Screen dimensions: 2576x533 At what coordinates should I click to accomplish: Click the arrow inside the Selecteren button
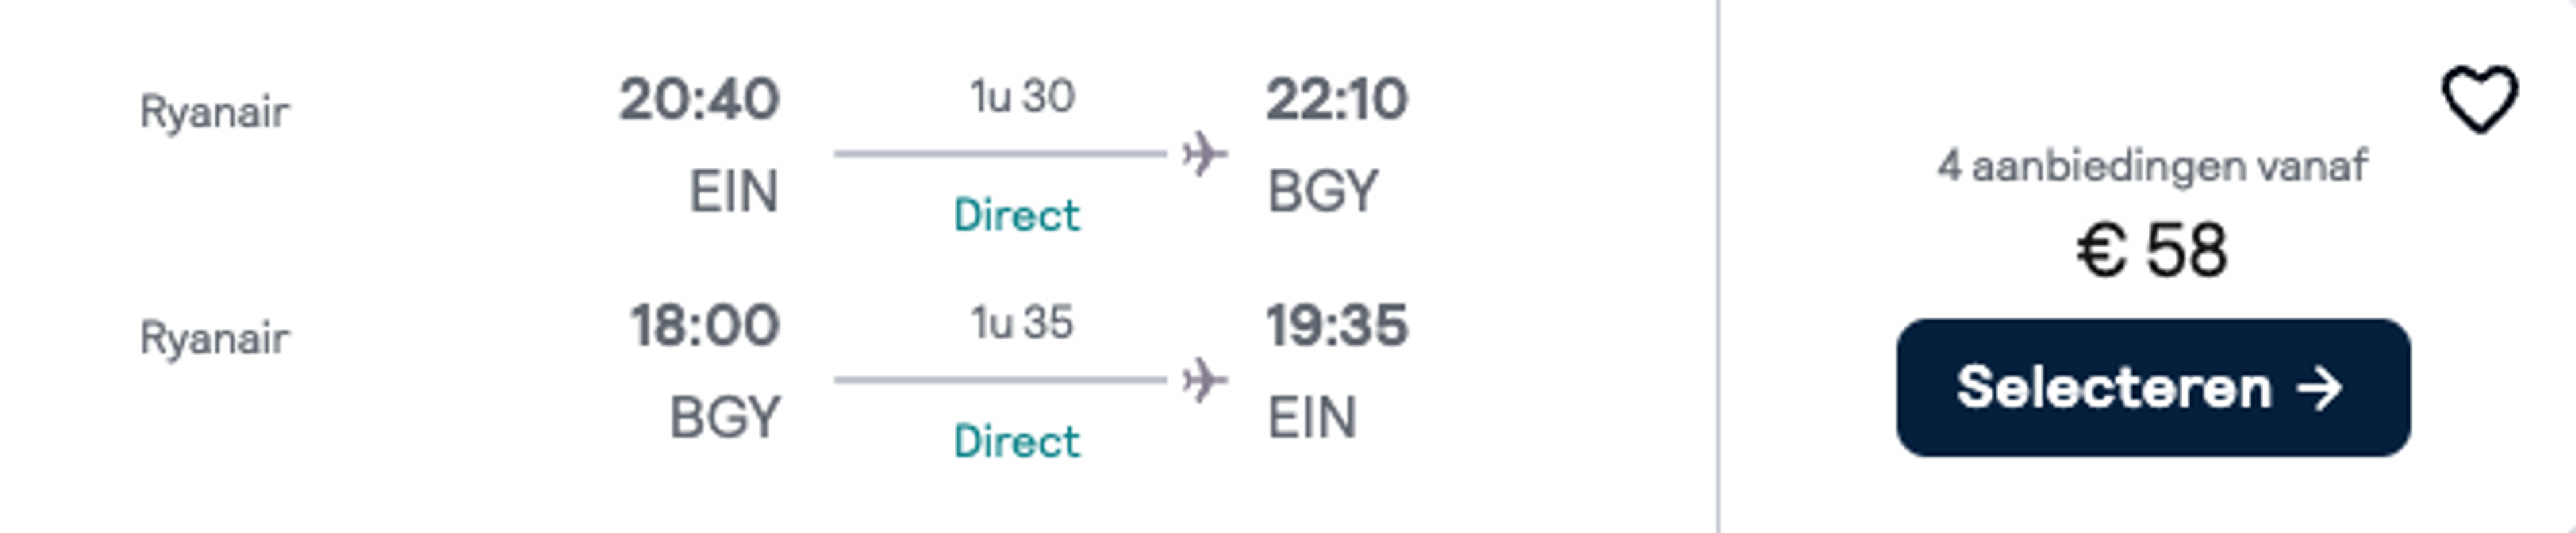(x=2319, y=388)
